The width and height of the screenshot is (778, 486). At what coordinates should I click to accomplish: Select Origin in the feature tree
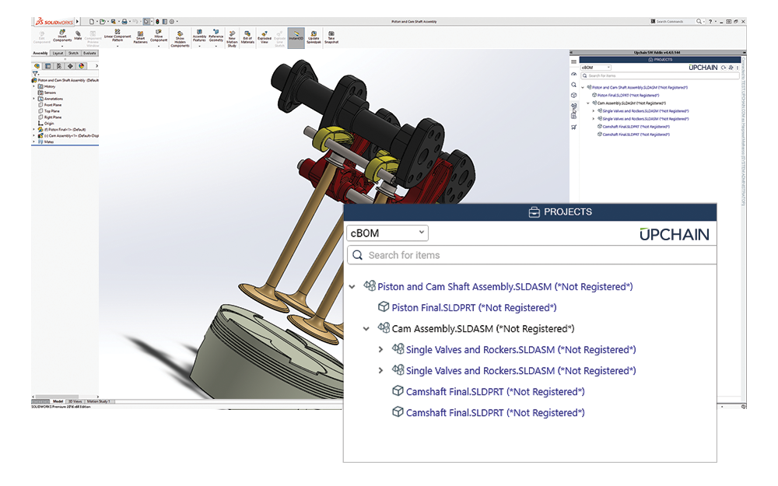pyautogui.click(x=48, y=124)
